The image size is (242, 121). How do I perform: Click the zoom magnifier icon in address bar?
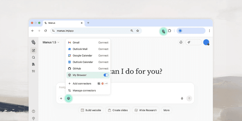tap(132, 31)
